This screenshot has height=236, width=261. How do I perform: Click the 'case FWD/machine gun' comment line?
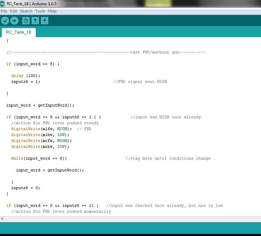click(106, 52)
